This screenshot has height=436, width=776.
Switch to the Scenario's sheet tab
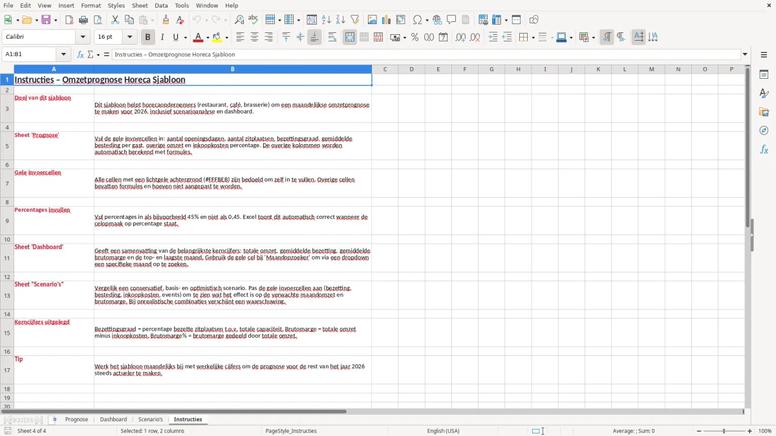[151, 419]
